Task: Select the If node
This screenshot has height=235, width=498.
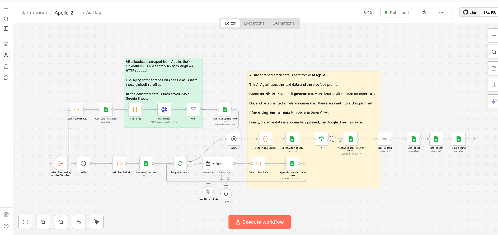Action: pyautogui.click(x=322, y=139)
